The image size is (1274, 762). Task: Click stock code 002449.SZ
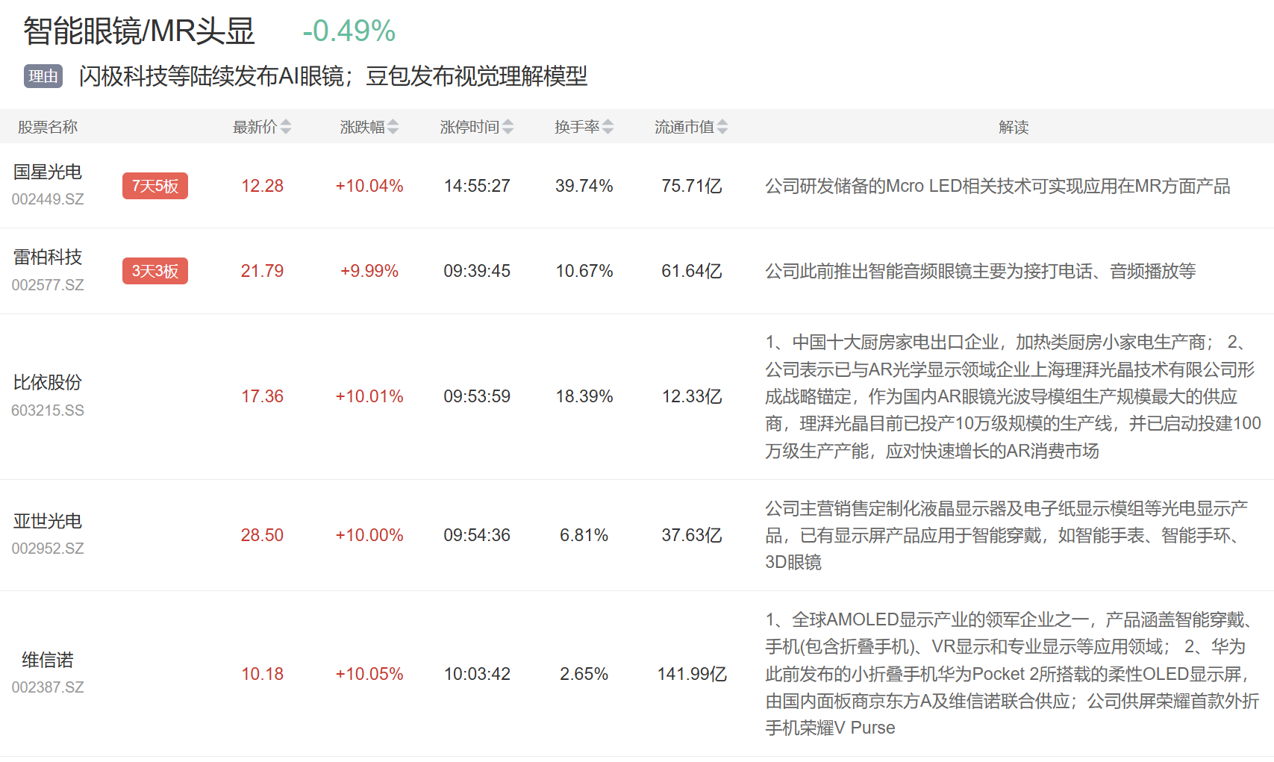point(48,199)
